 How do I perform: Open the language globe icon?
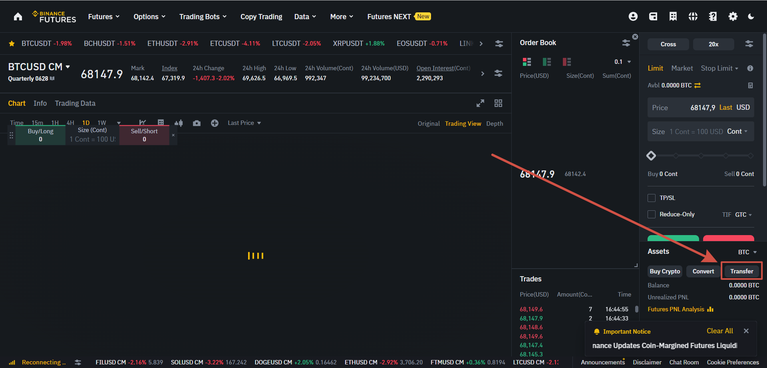[x=693, y=16]
